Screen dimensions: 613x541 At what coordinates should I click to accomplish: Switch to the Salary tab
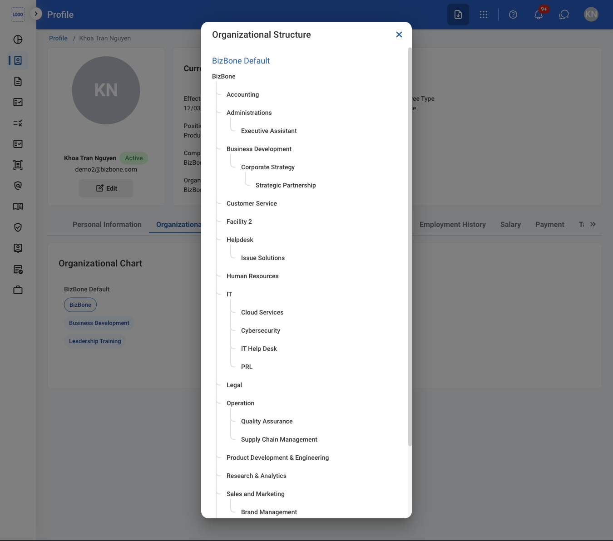(x=510, y=225)
